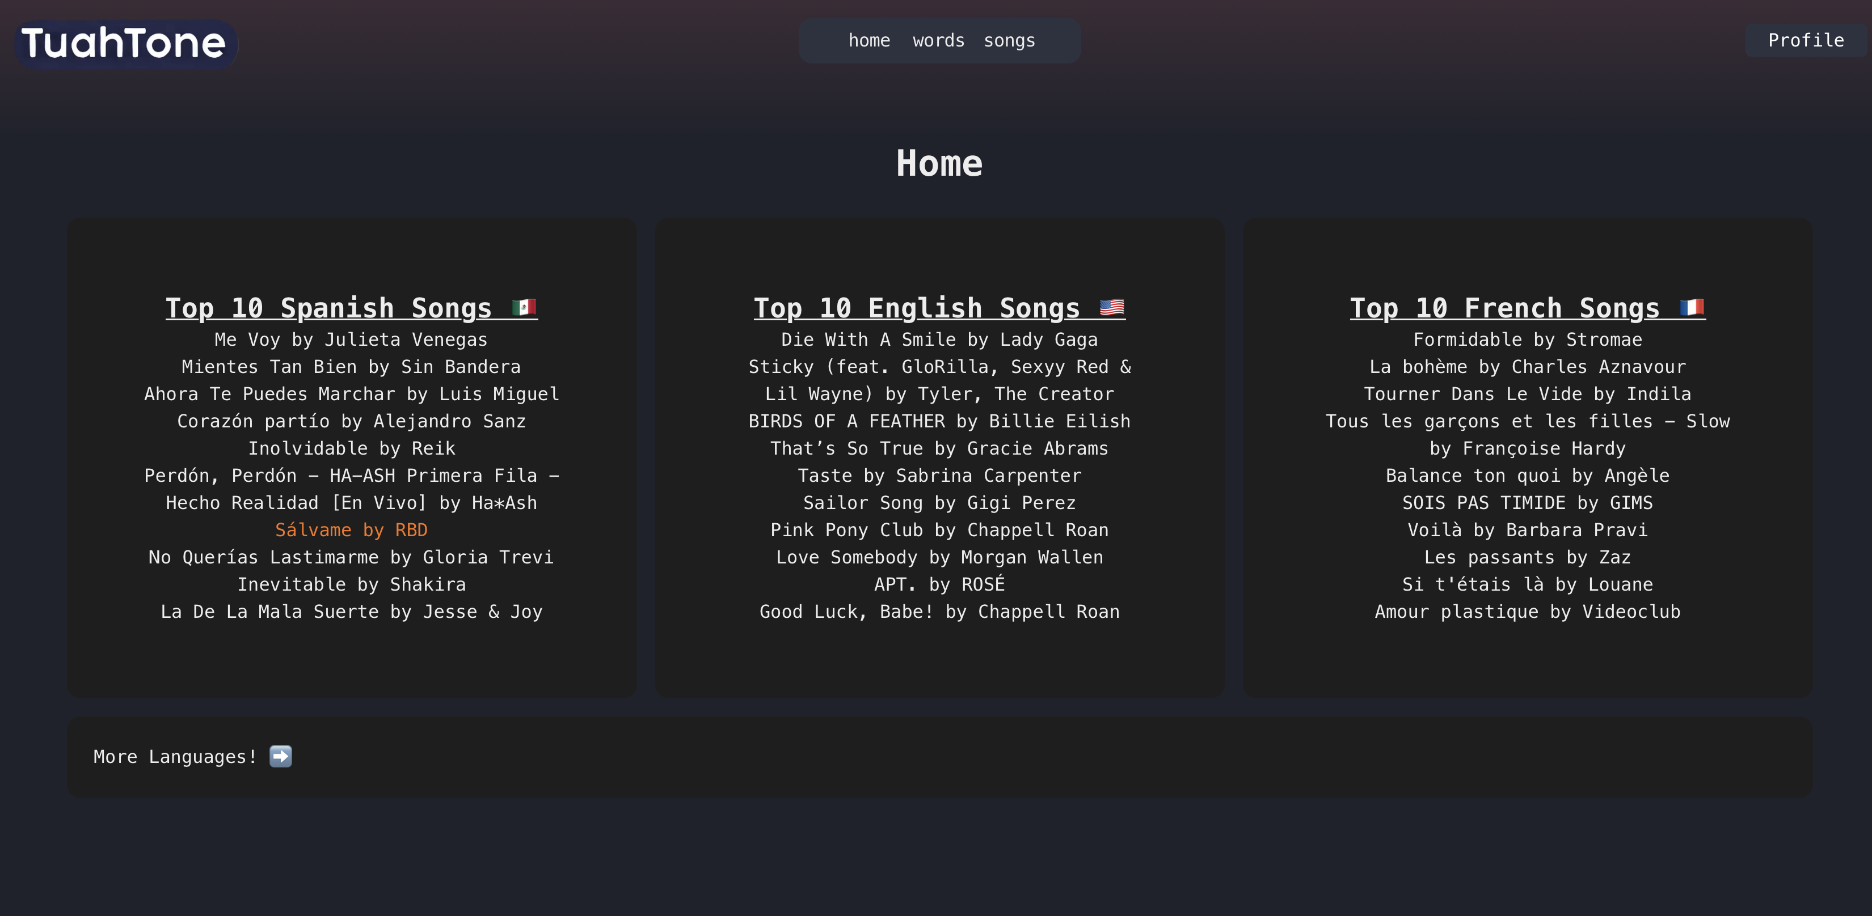Choose Die With A Smile by Lady Gaga
The height and width of the screenshot is (916, 1872).
point(939,340)
